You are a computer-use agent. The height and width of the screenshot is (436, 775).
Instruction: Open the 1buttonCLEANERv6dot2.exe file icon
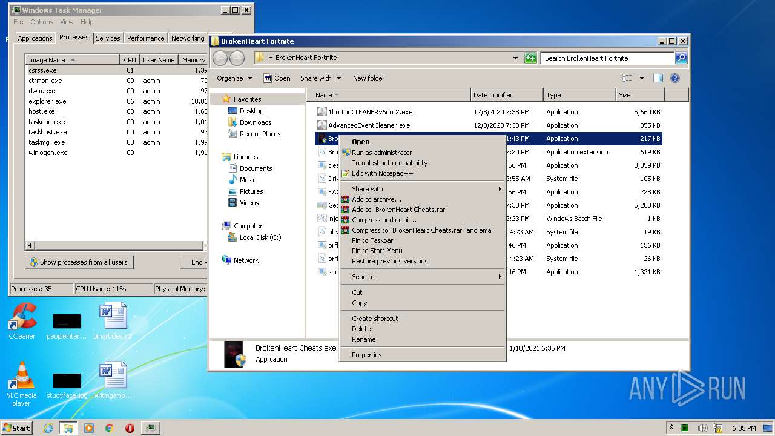coord(322,112)
